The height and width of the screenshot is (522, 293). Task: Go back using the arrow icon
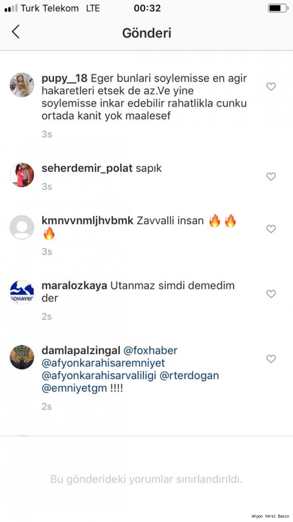coord(15,32)
